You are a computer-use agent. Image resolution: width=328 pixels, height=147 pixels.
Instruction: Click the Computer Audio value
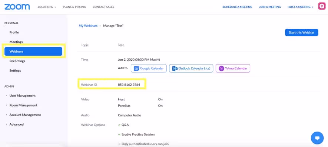tap(129, 115)
